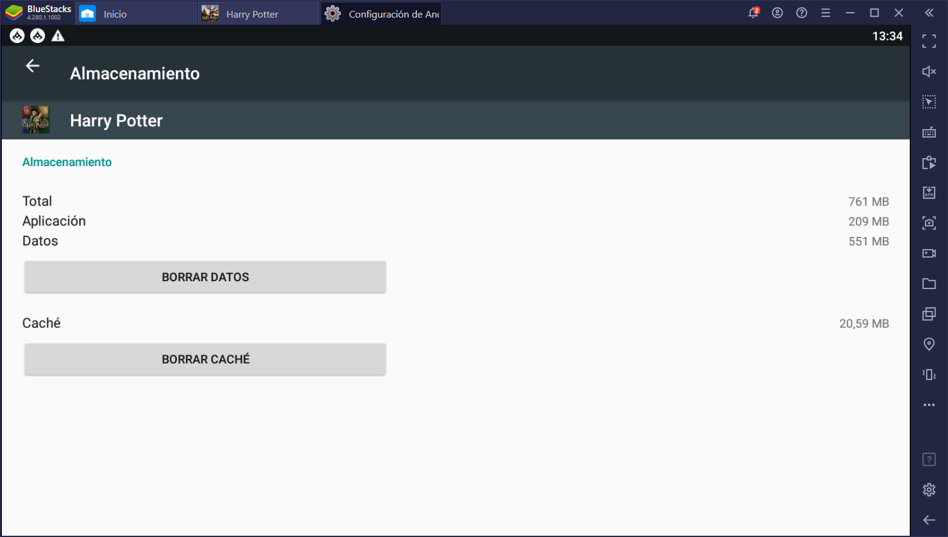Set location with pin icon
This screenshot has height=537, width=948.
click(x=929, y=344)
